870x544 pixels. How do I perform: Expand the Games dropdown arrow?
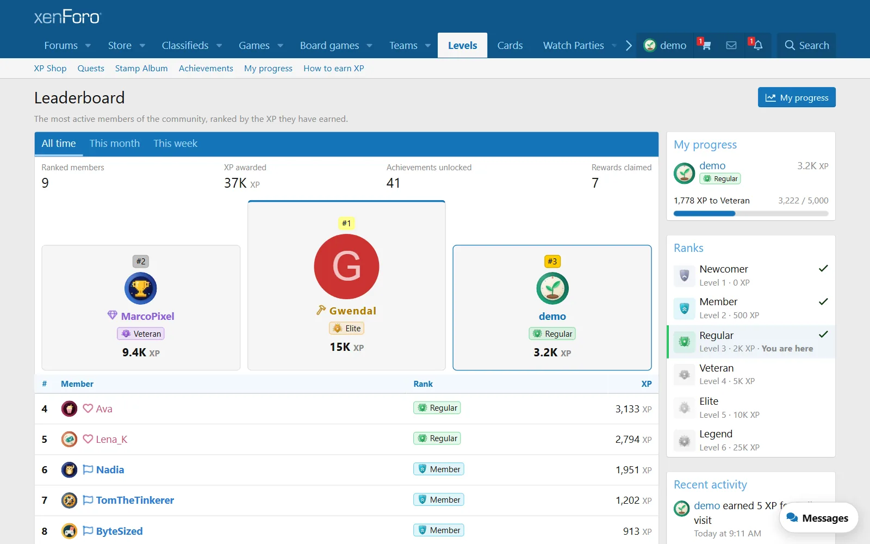point(280,46)
